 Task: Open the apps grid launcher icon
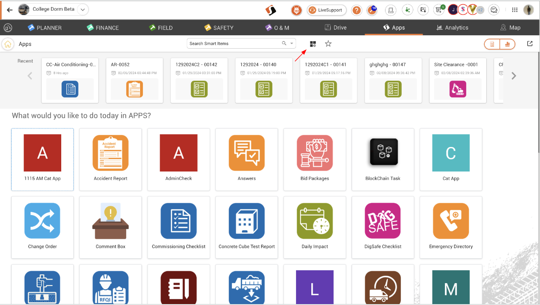[x=514, y=10]
